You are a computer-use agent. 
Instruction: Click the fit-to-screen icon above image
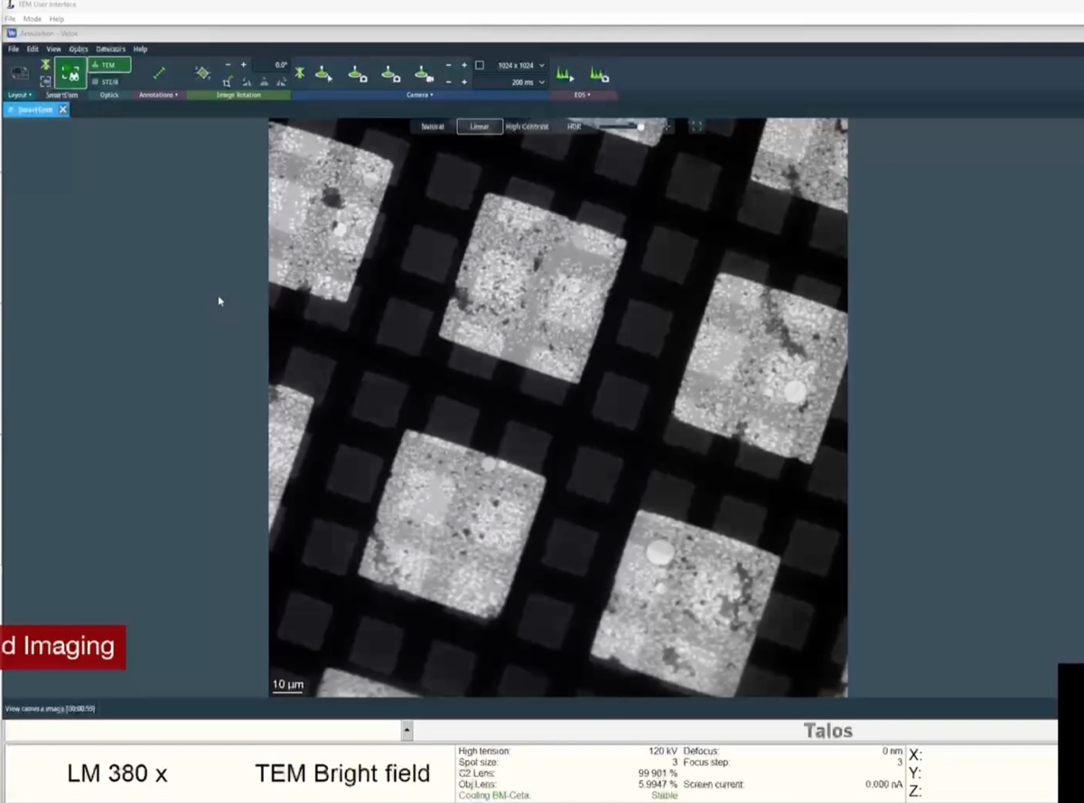696,126
